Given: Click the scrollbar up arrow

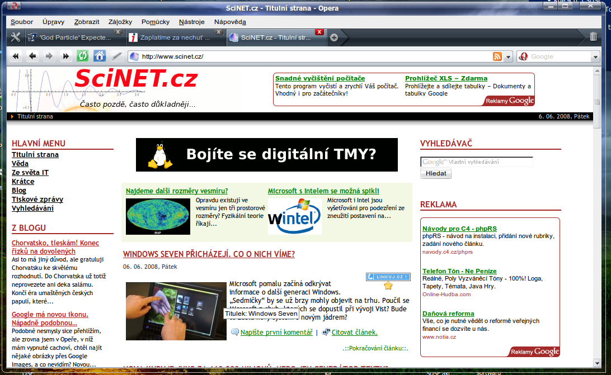Looking at the screenshot, I should click(597, 72).
